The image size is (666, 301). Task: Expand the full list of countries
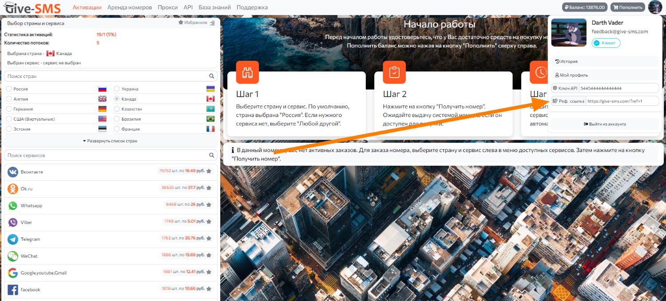tap(110, 141)
